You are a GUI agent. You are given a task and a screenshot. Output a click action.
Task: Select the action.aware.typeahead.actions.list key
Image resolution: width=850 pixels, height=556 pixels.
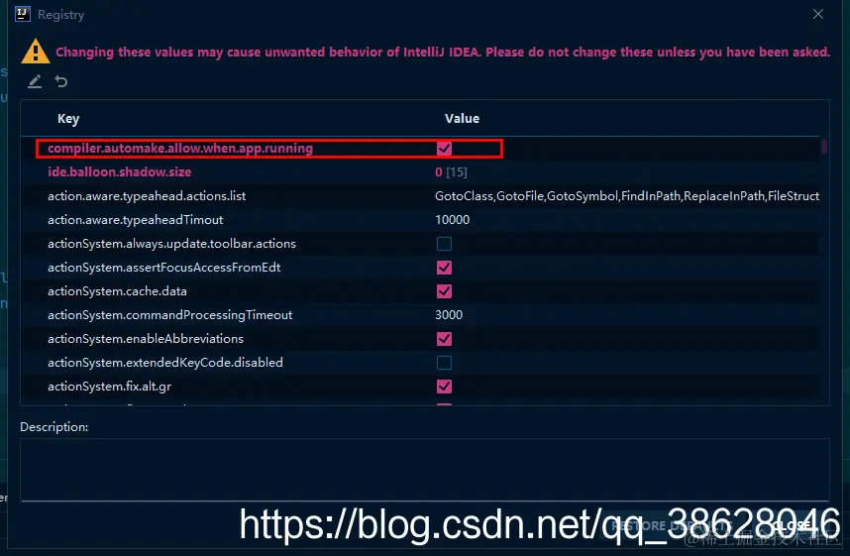tap(147, 196)
